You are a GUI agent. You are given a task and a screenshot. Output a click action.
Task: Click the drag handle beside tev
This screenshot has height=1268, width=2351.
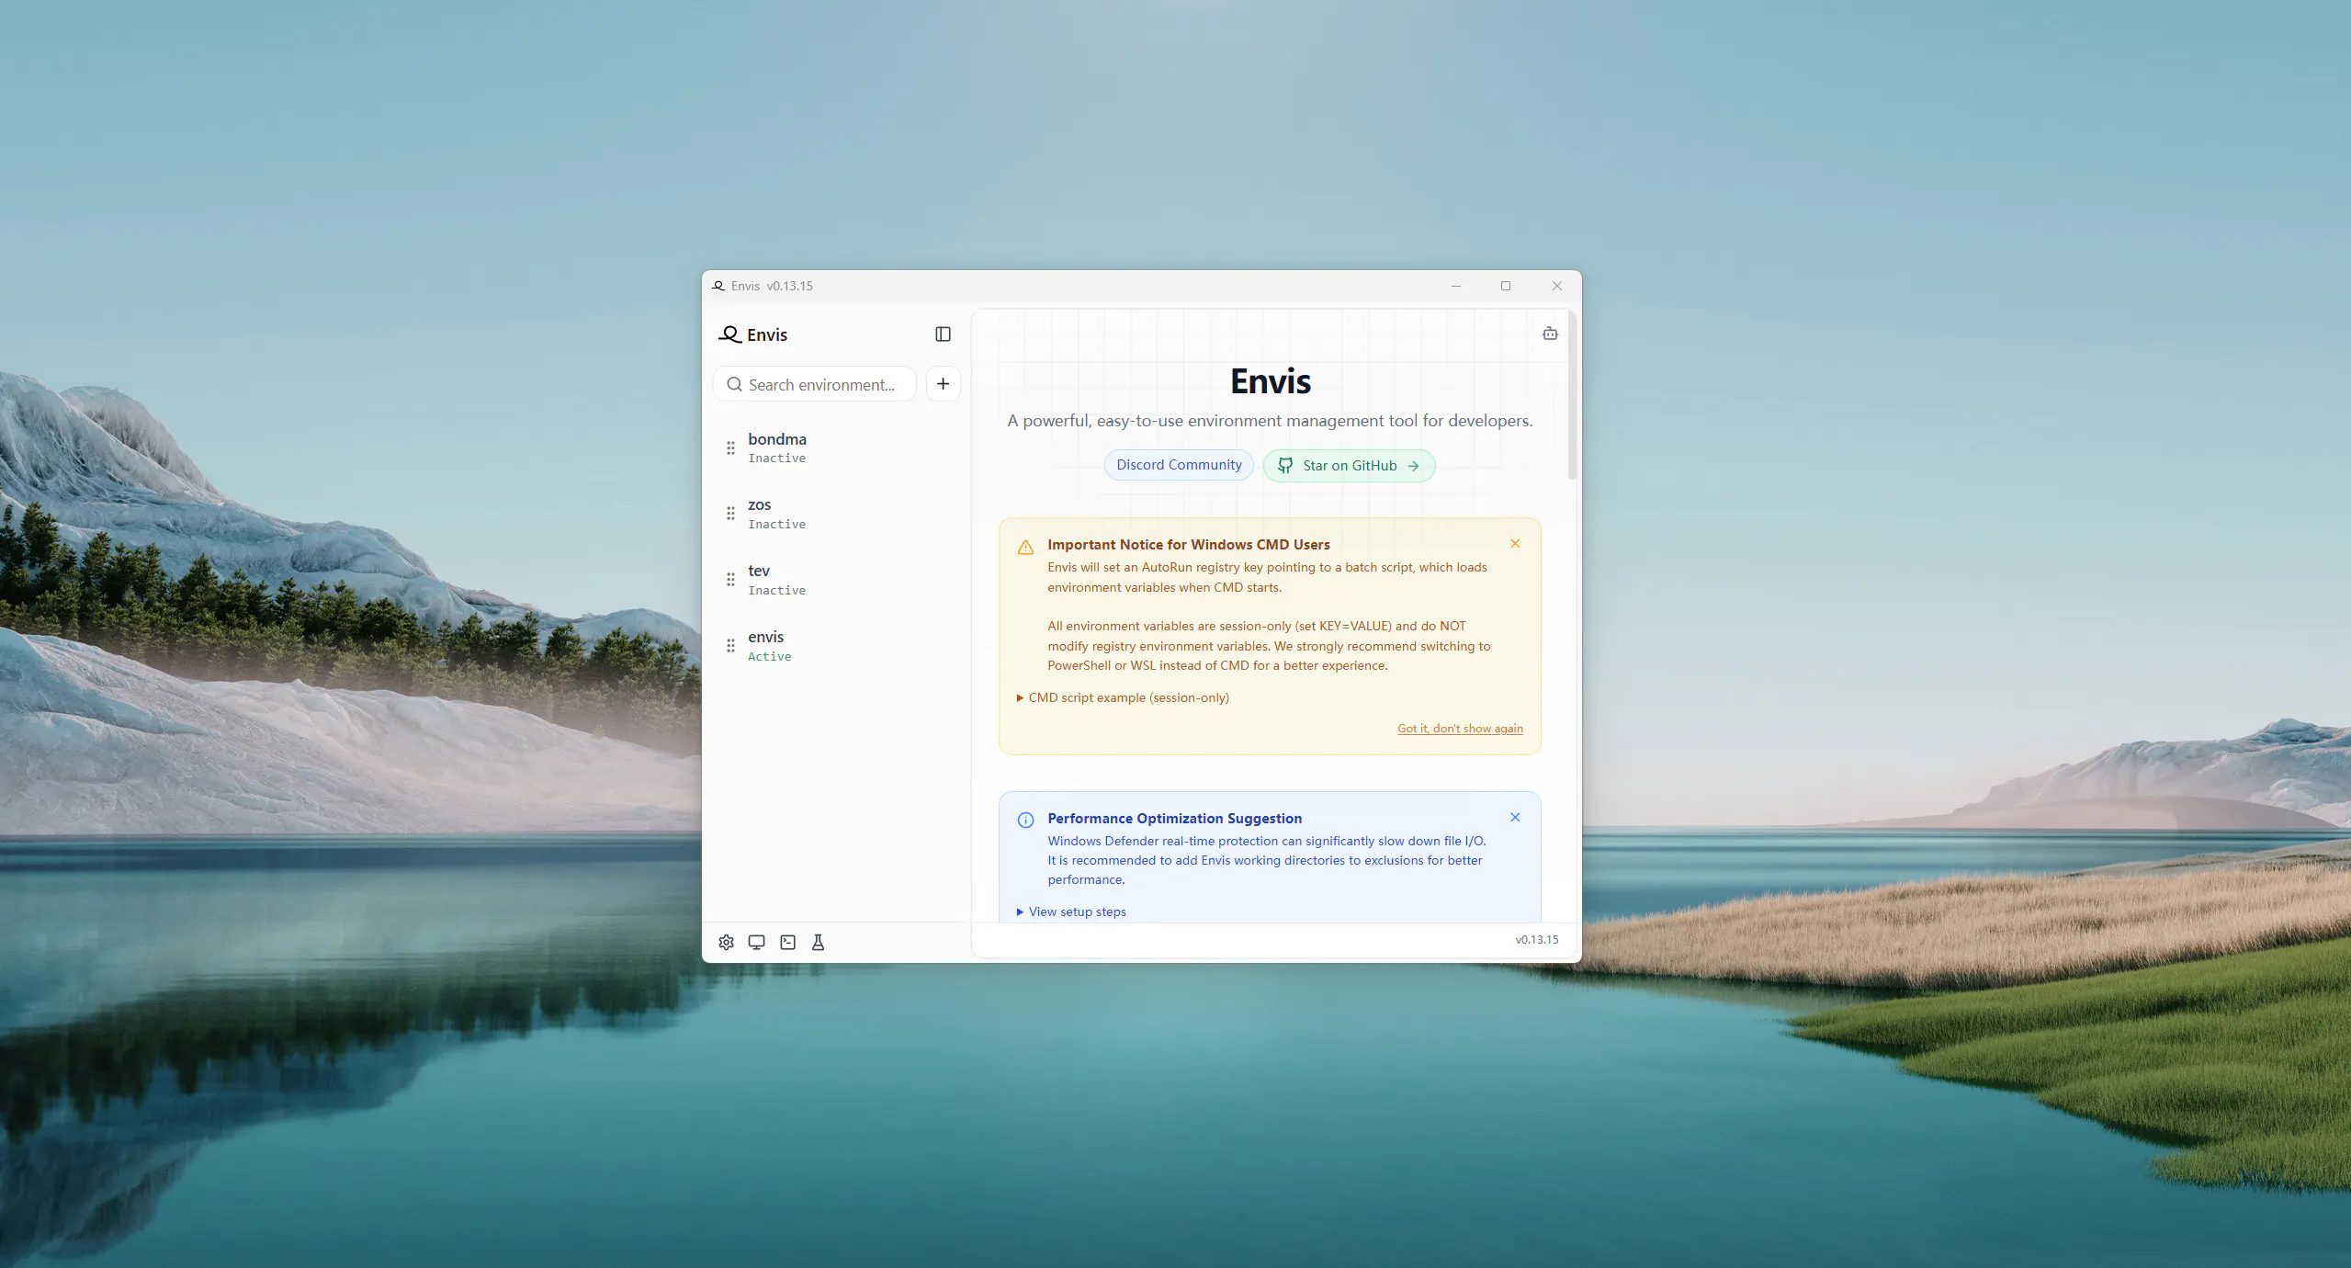(x=730, y=580)
